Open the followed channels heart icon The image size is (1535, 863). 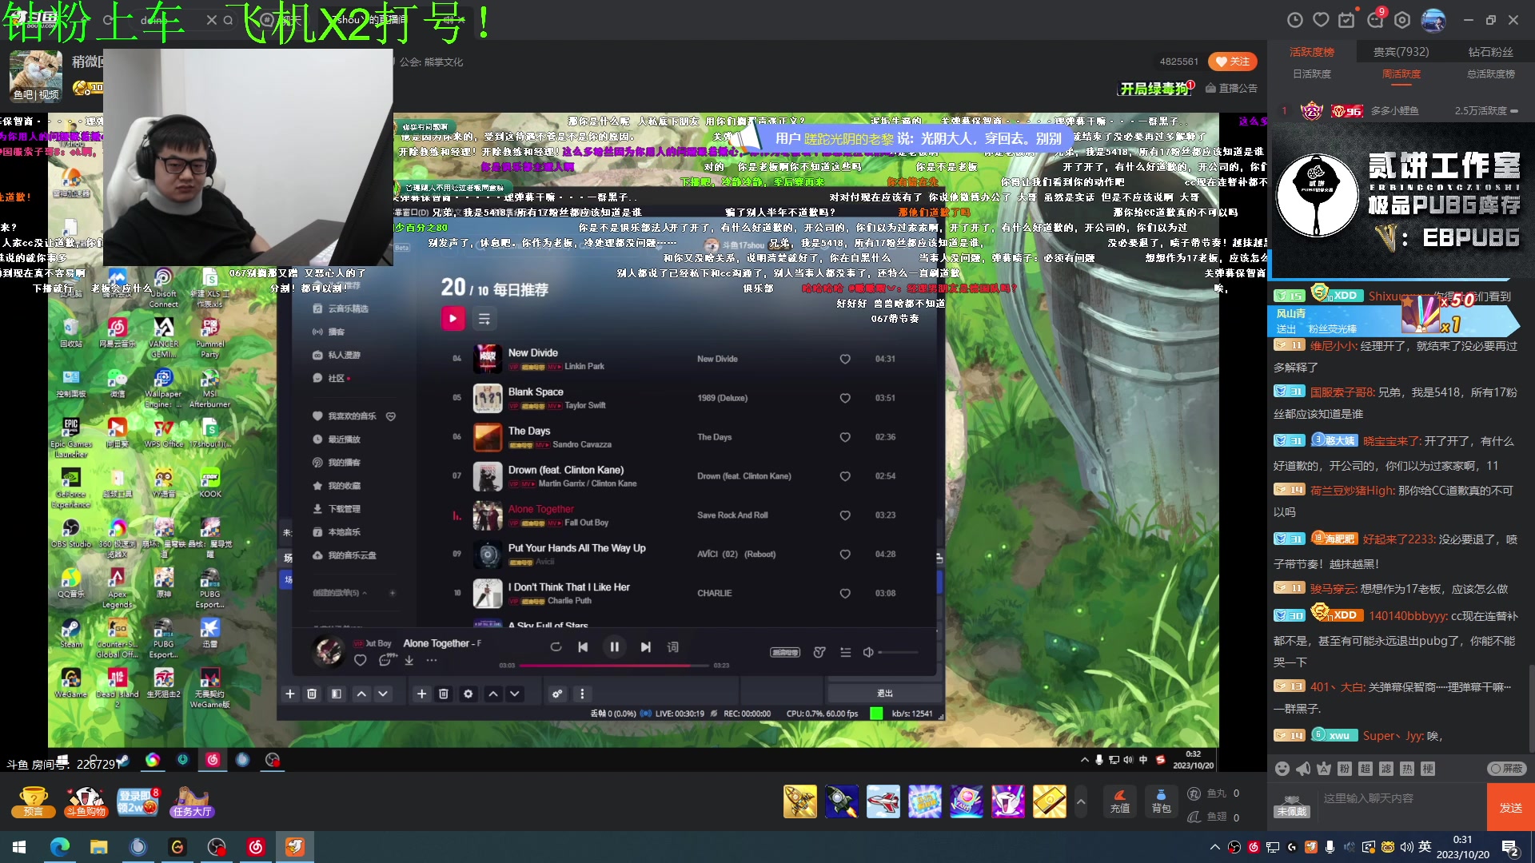pyautogui.click(x=1321, y=20)
